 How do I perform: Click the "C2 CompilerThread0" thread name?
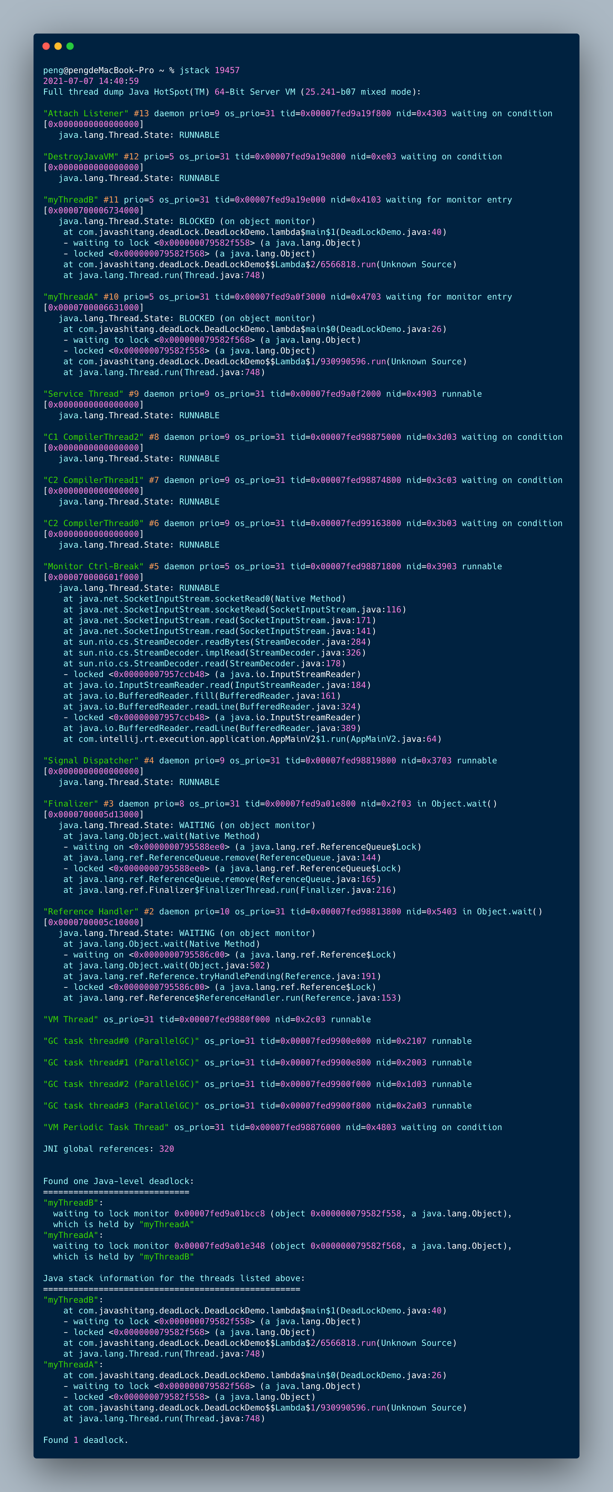(93, 524)
